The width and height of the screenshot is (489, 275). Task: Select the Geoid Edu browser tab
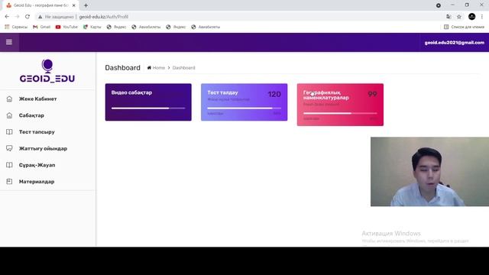(x=40, y=5)
